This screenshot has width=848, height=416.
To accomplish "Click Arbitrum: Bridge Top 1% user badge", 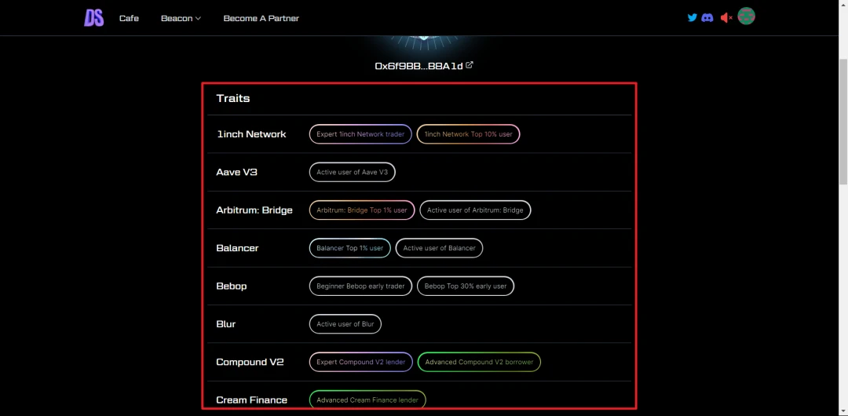I will click(362, 210).
